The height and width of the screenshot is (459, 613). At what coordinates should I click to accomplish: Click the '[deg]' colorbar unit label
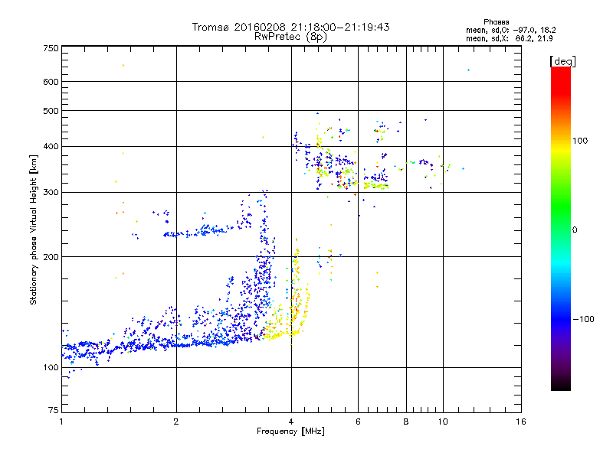click(562, 61)
